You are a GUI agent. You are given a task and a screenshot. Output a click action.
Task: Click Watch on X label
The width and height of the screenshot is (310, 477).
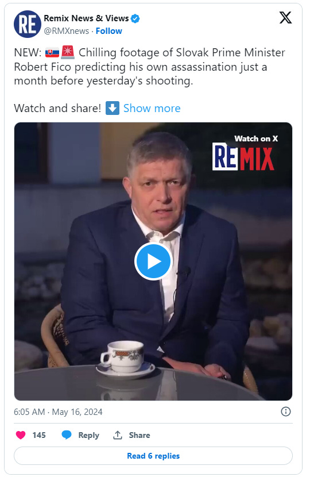256,139
